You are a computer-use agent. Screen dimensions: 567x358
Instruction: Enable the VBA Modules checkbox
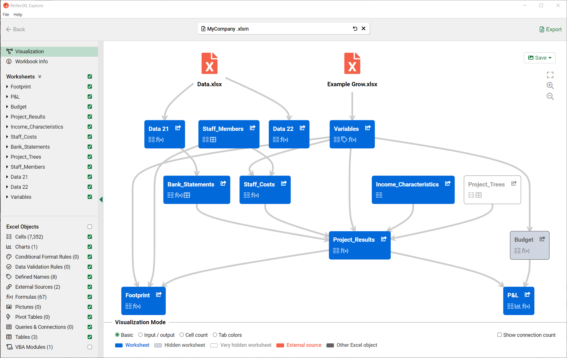click(90, 347)
